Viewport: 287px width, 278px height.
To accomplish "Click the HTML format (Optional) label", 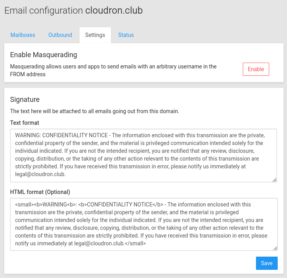I will (40, 192).
